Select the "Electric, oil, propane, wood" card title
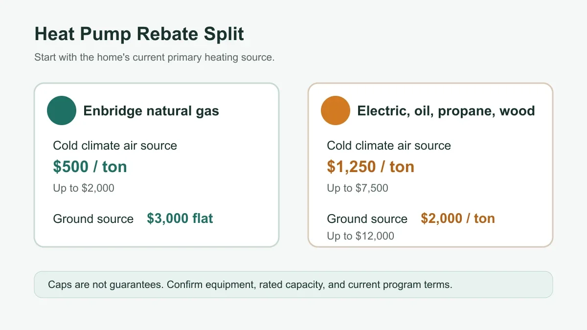 click(446, 111)
